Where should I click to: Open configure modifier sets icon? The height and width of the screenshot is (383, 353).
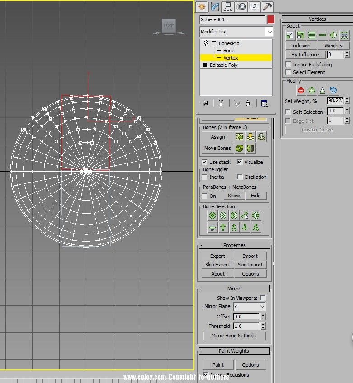pyautogui.click(x=264, y=103)
